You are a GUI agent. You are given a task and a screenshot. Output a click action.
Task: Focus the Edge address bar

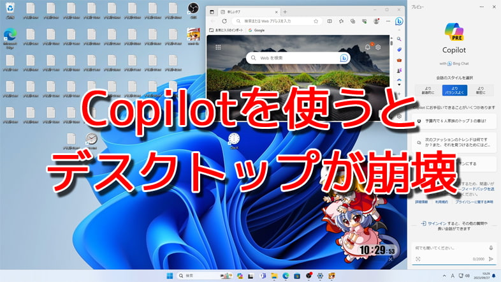click(x=277, y=21)
